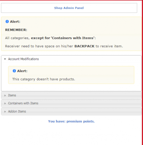
Task: Click the 'This category doesn't have products.' message
Action: point(43,79)
